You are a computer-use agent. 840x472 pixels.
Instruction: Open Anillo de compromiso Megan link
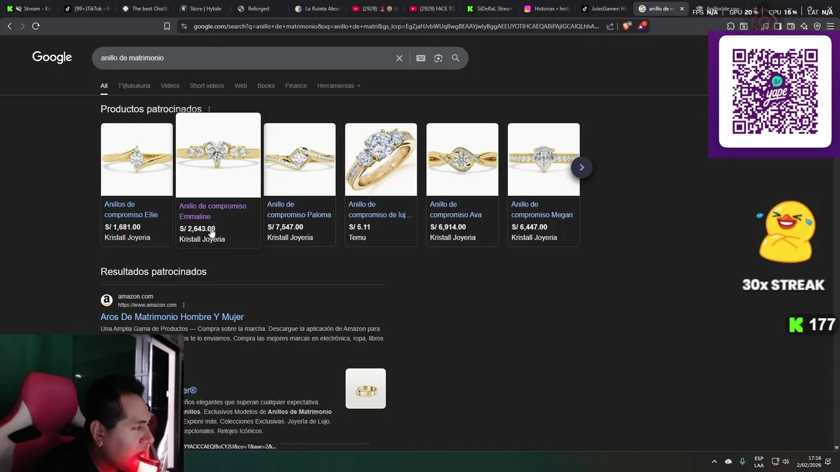point(542,209)
